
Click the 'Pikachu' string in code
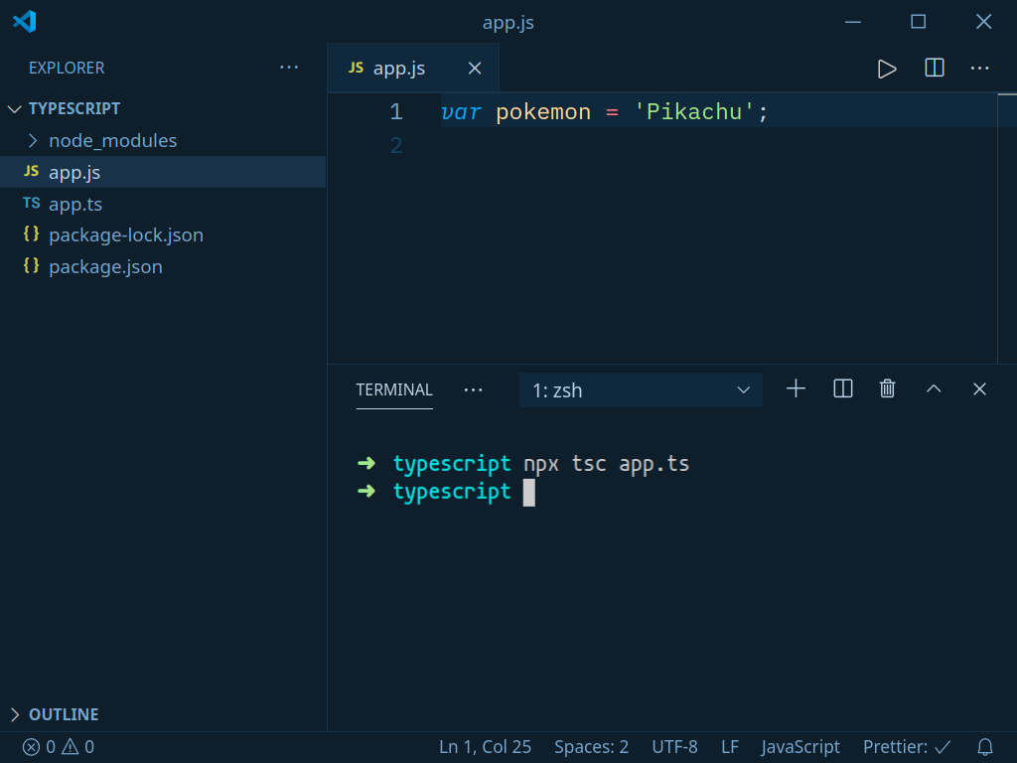[694, 111]
